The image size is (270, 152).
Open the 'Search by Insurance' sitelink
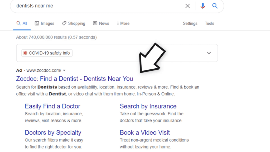click(x=148, y=106)
